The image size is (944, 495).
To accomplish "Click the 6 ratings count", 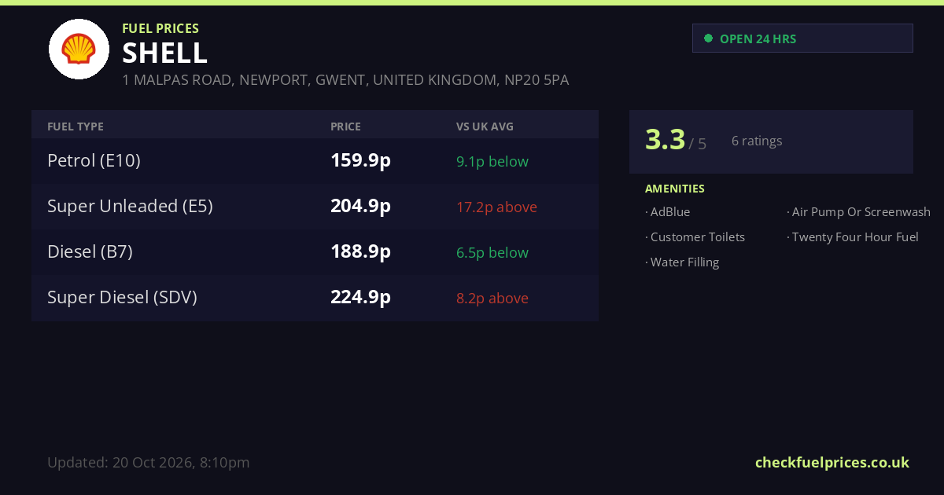I will tap(757, 141).
